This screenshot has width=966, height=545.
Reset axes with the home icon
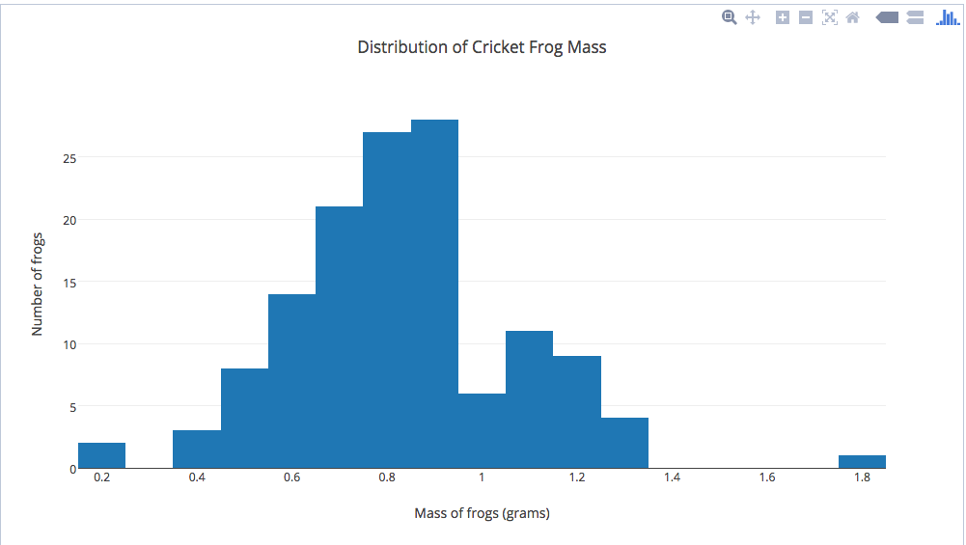(853, 17)
